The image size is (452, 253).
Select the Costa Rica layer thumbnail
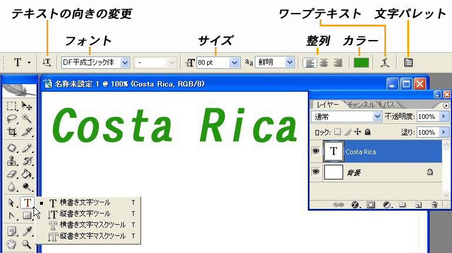tap(334, 151)
